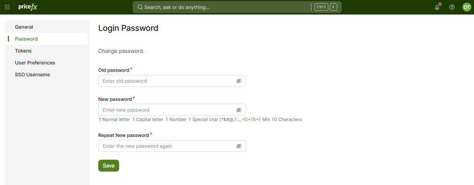Click the Pricefx logo

(28, 7)
